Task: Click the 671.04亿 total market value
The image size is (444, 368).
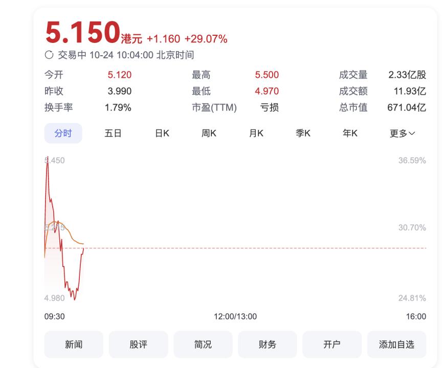Action: pos(407,107)
